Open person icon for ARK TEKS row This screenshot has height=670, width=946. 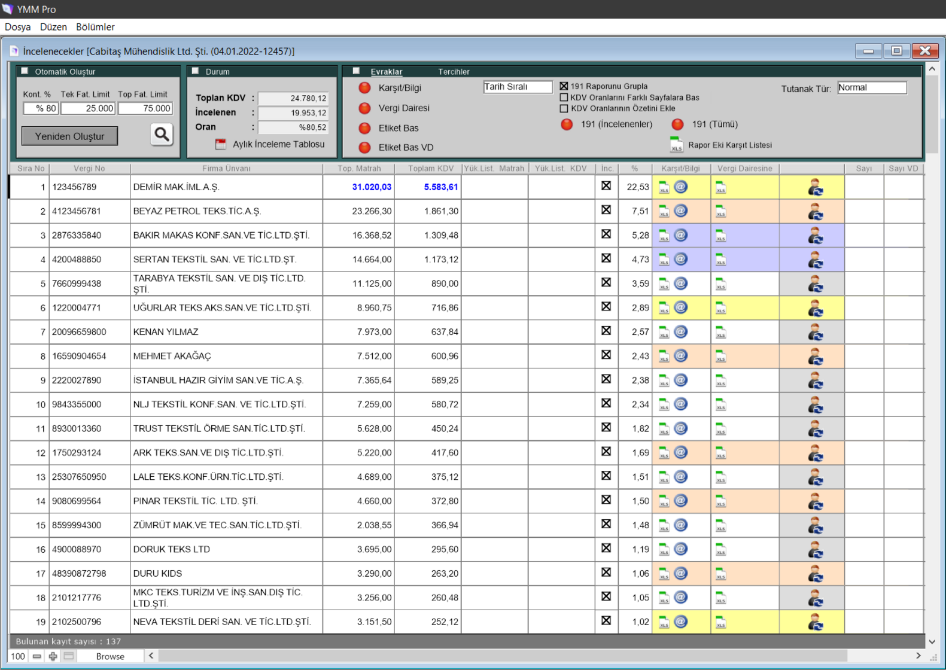click(x=815, y=453)
